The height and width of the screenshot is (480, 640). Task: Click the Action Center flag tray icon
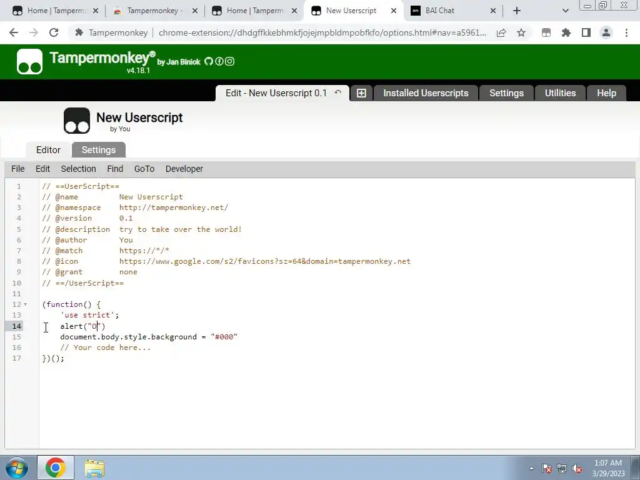pyautogui.click(x=547, y=469)
